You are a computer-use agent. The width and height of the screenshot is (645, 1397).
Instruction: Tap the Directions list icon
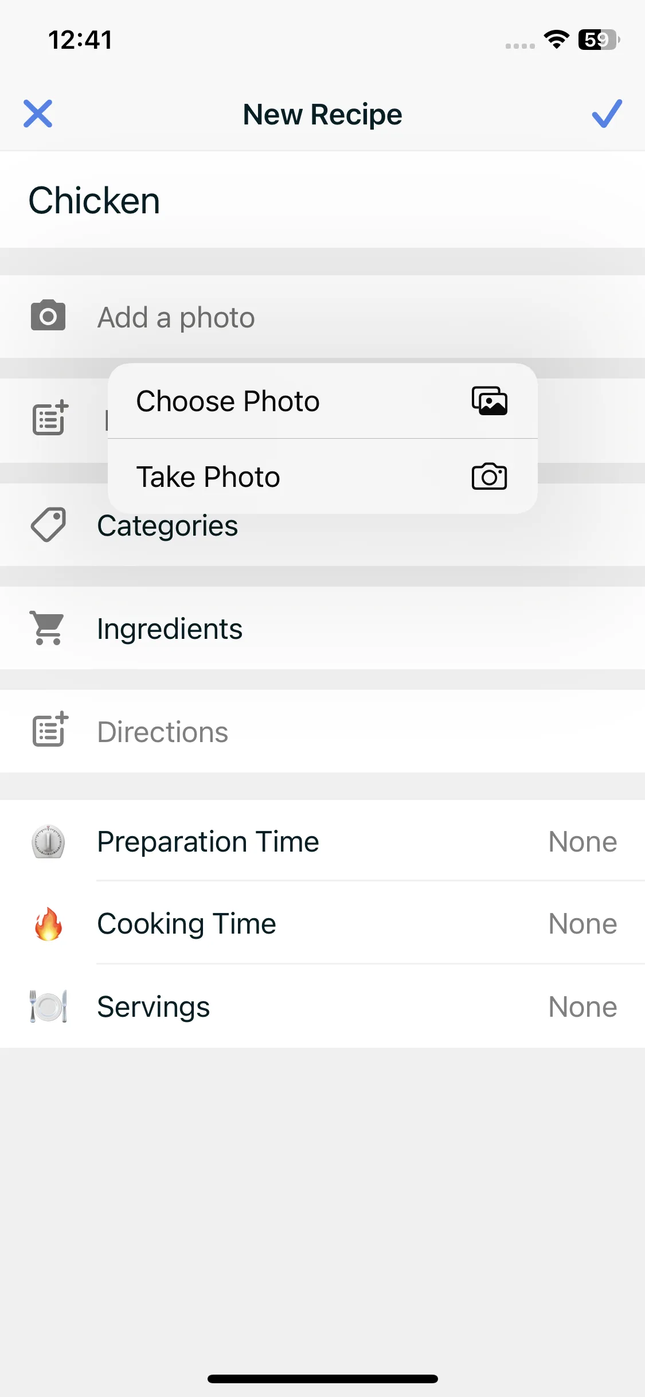point(50,730)
